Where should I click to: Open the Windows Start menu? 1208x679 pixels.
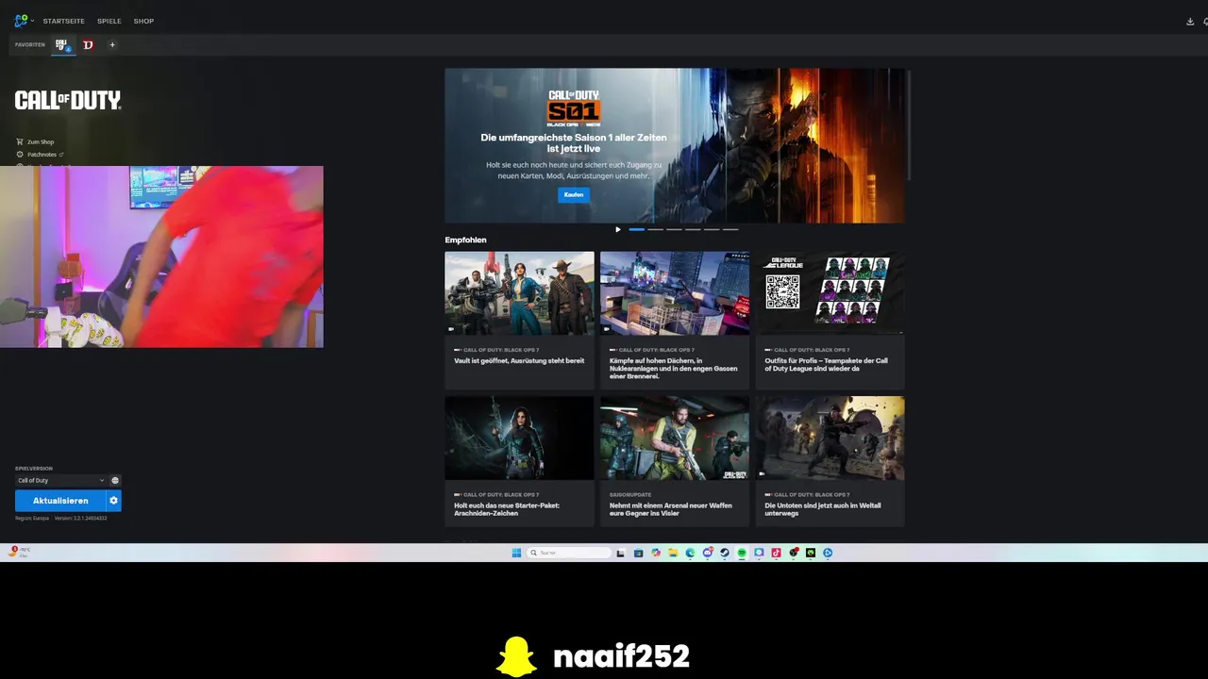pyautogui.click(x=516, y=553)
